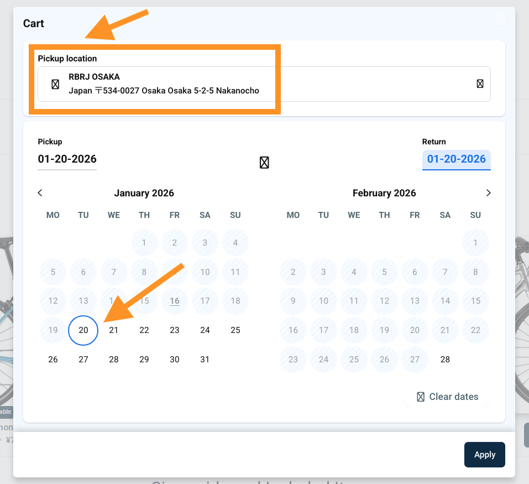
Task: Close the Cart dialog
Action: [x=501, y=20]
